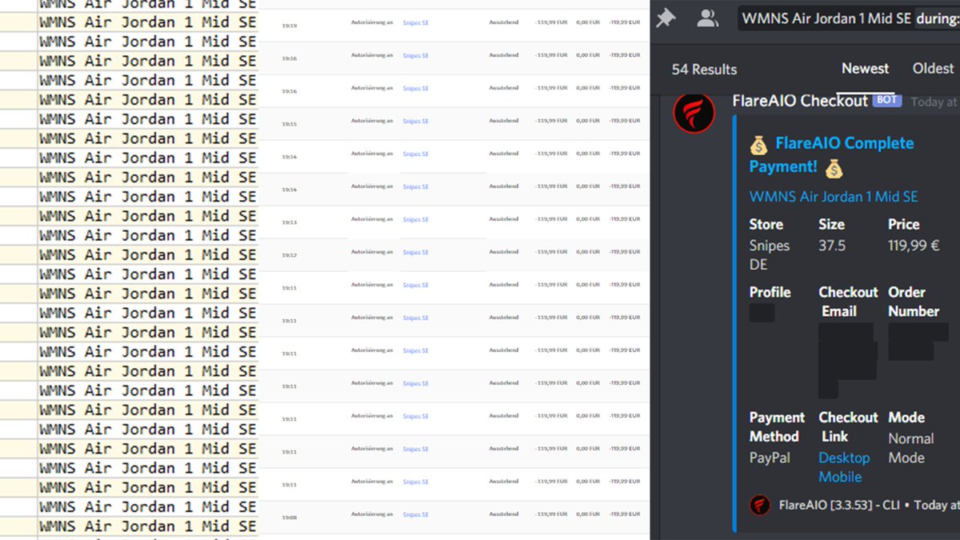Click the 'Checkout Email' field label
The width and height of the screenshot is (960, 540).
[x=848, y=302]
